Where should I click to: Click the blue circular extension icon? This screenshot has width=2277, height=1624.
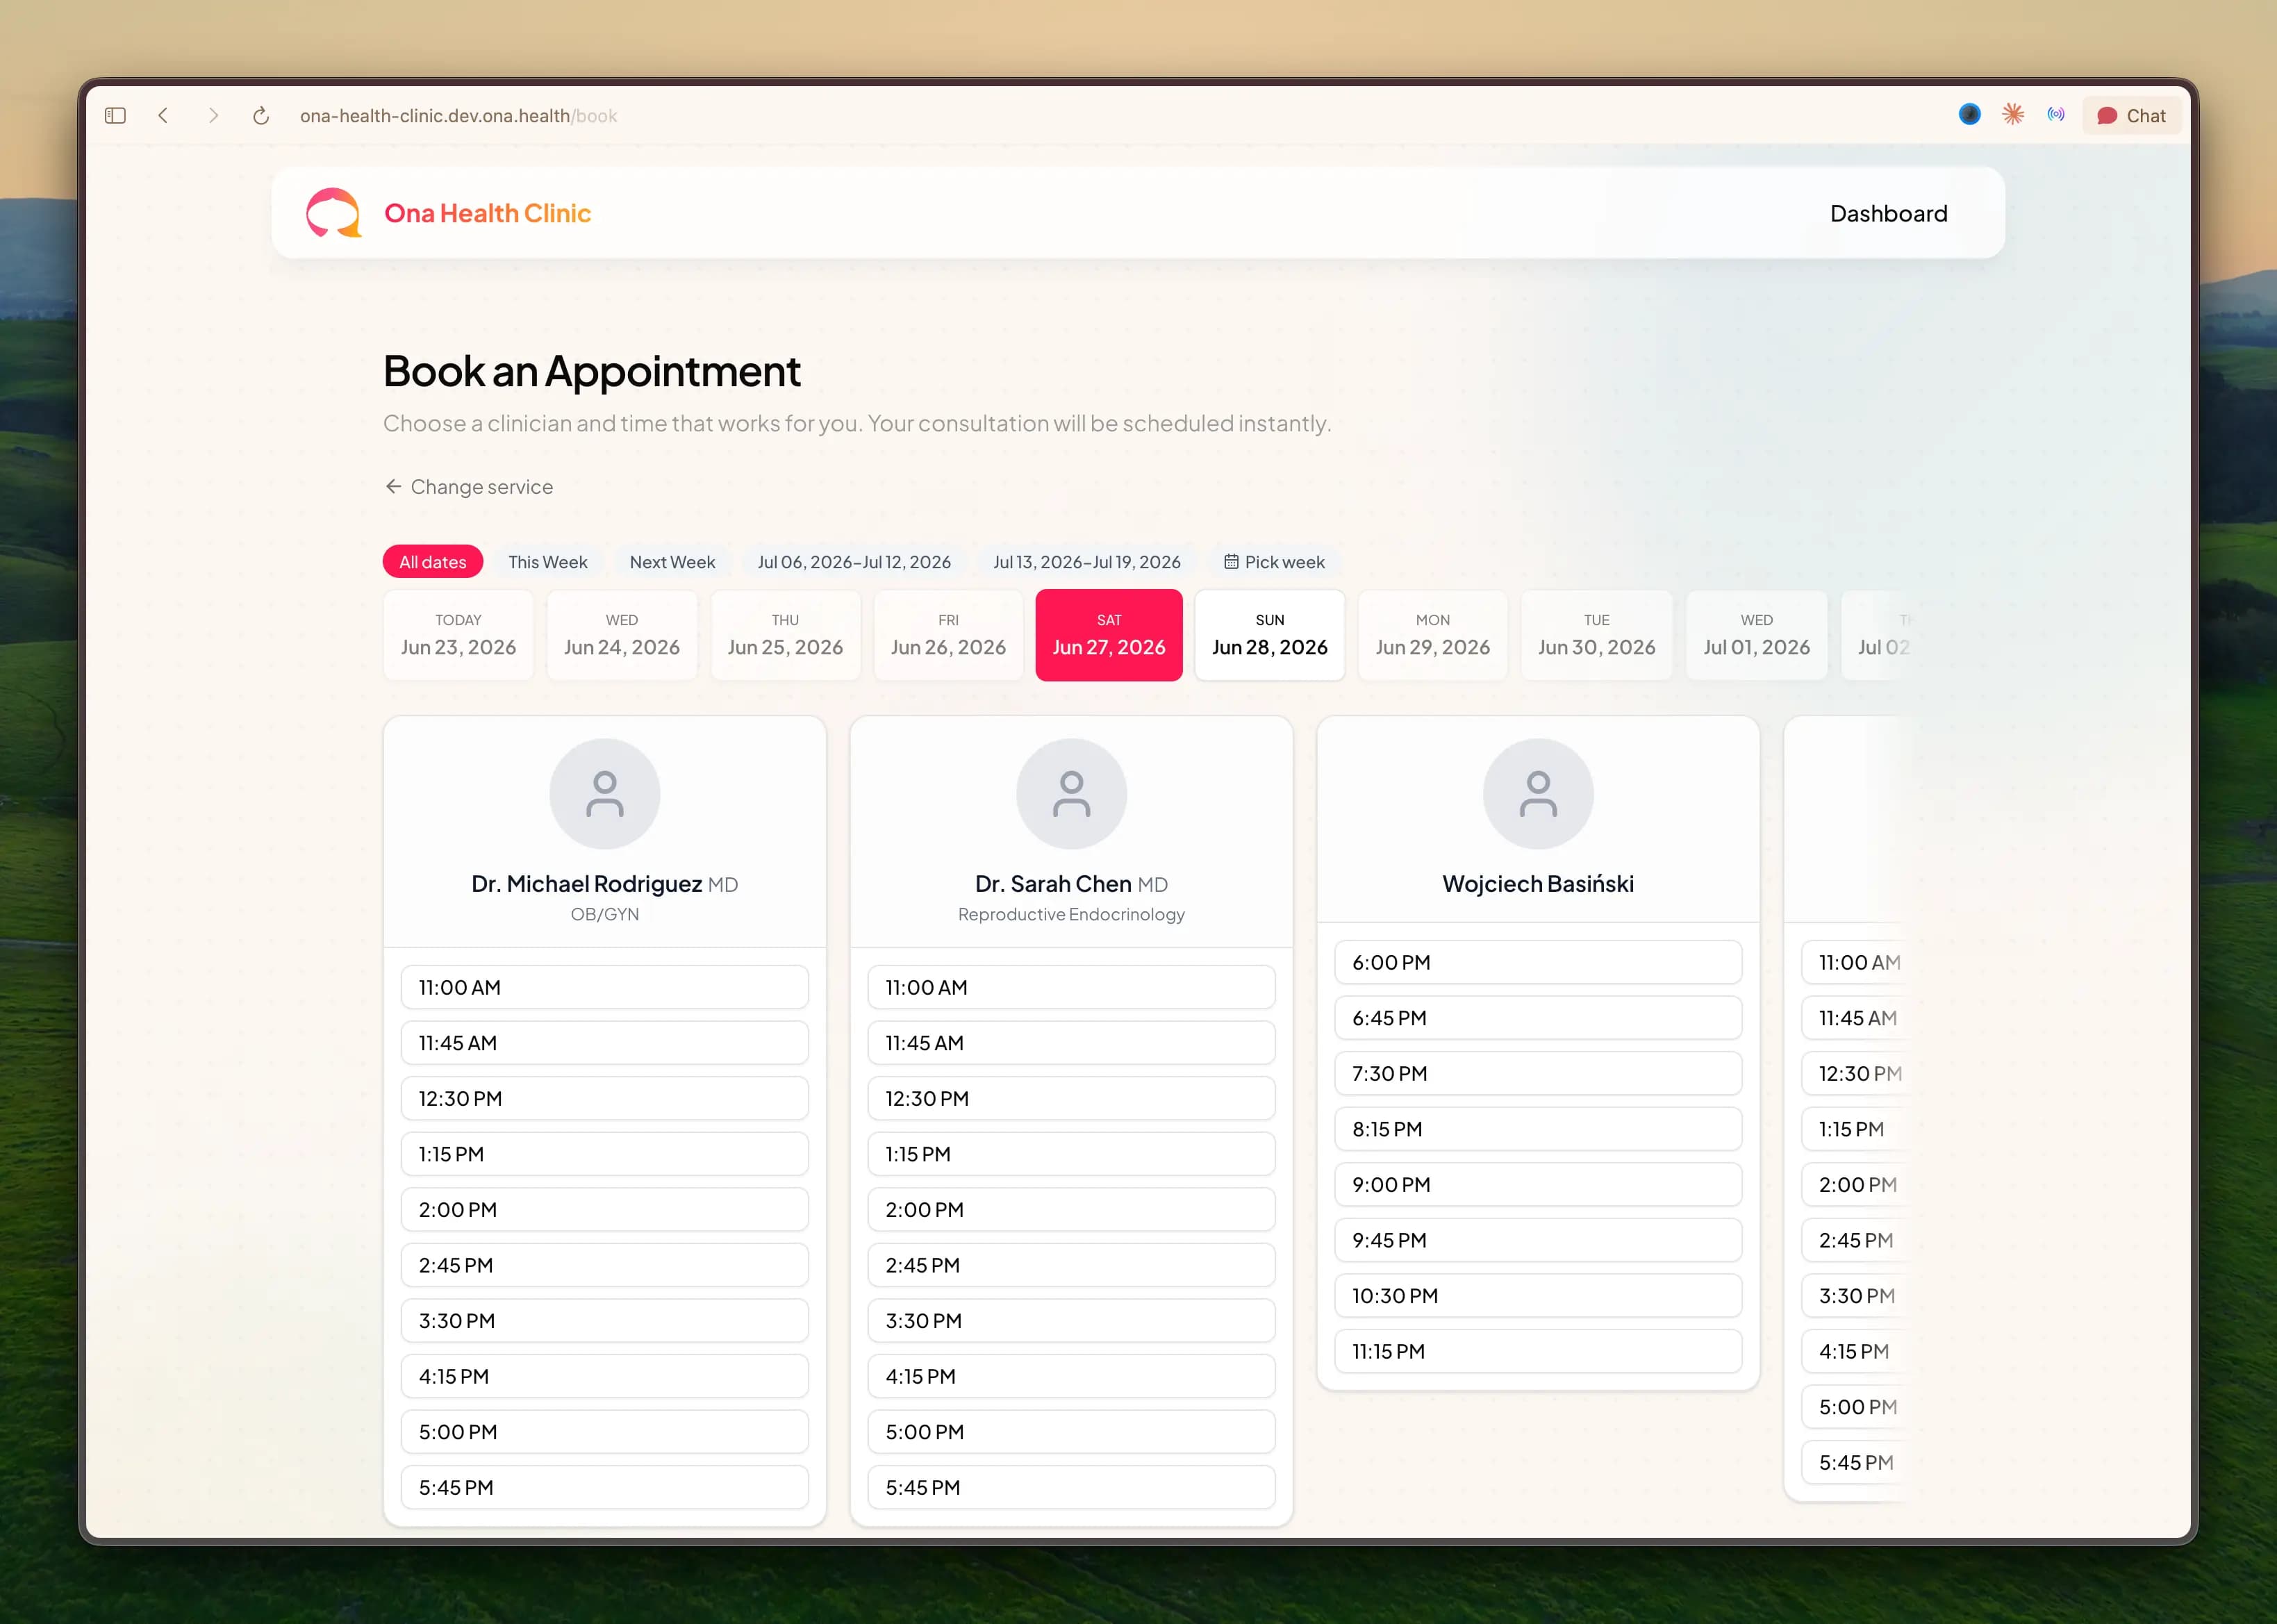pyautogui.click(x=1969, y=115)
